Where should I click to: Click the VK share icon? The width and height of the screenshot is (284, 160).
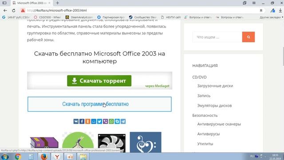[76, 121]
